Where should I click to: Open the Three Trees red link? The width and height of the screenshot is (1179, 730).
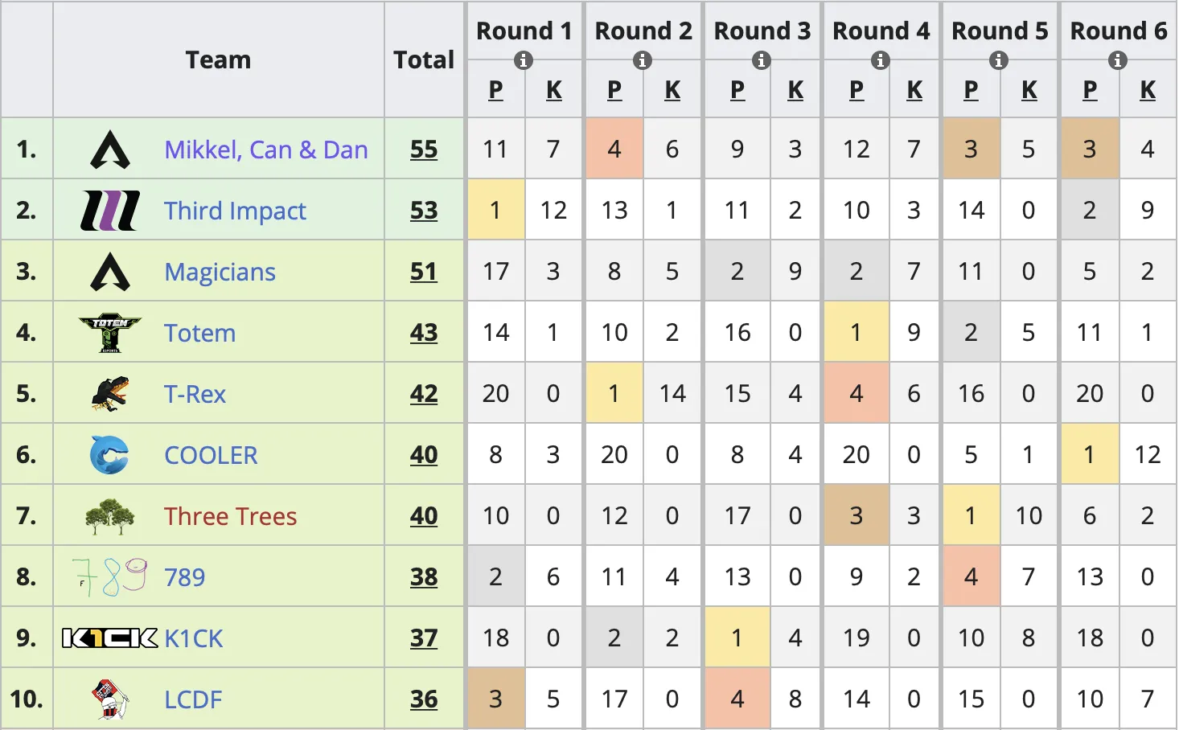click(x=230, y=516)
